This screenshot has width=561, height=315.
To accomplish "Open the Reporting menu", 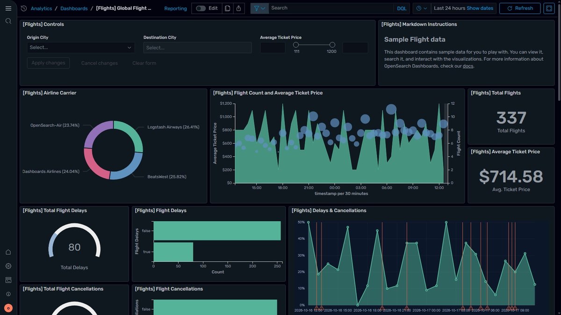I will 176,8.
